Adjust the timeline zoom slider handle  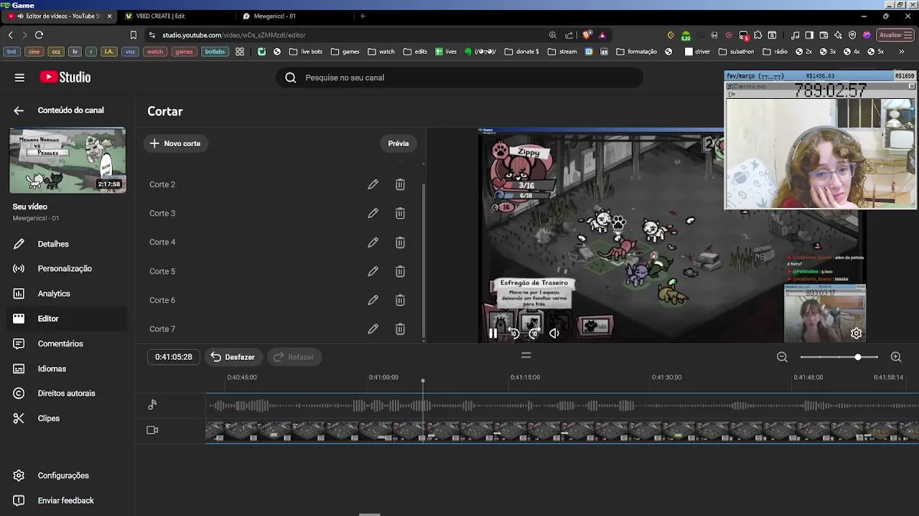click(858, 357)
